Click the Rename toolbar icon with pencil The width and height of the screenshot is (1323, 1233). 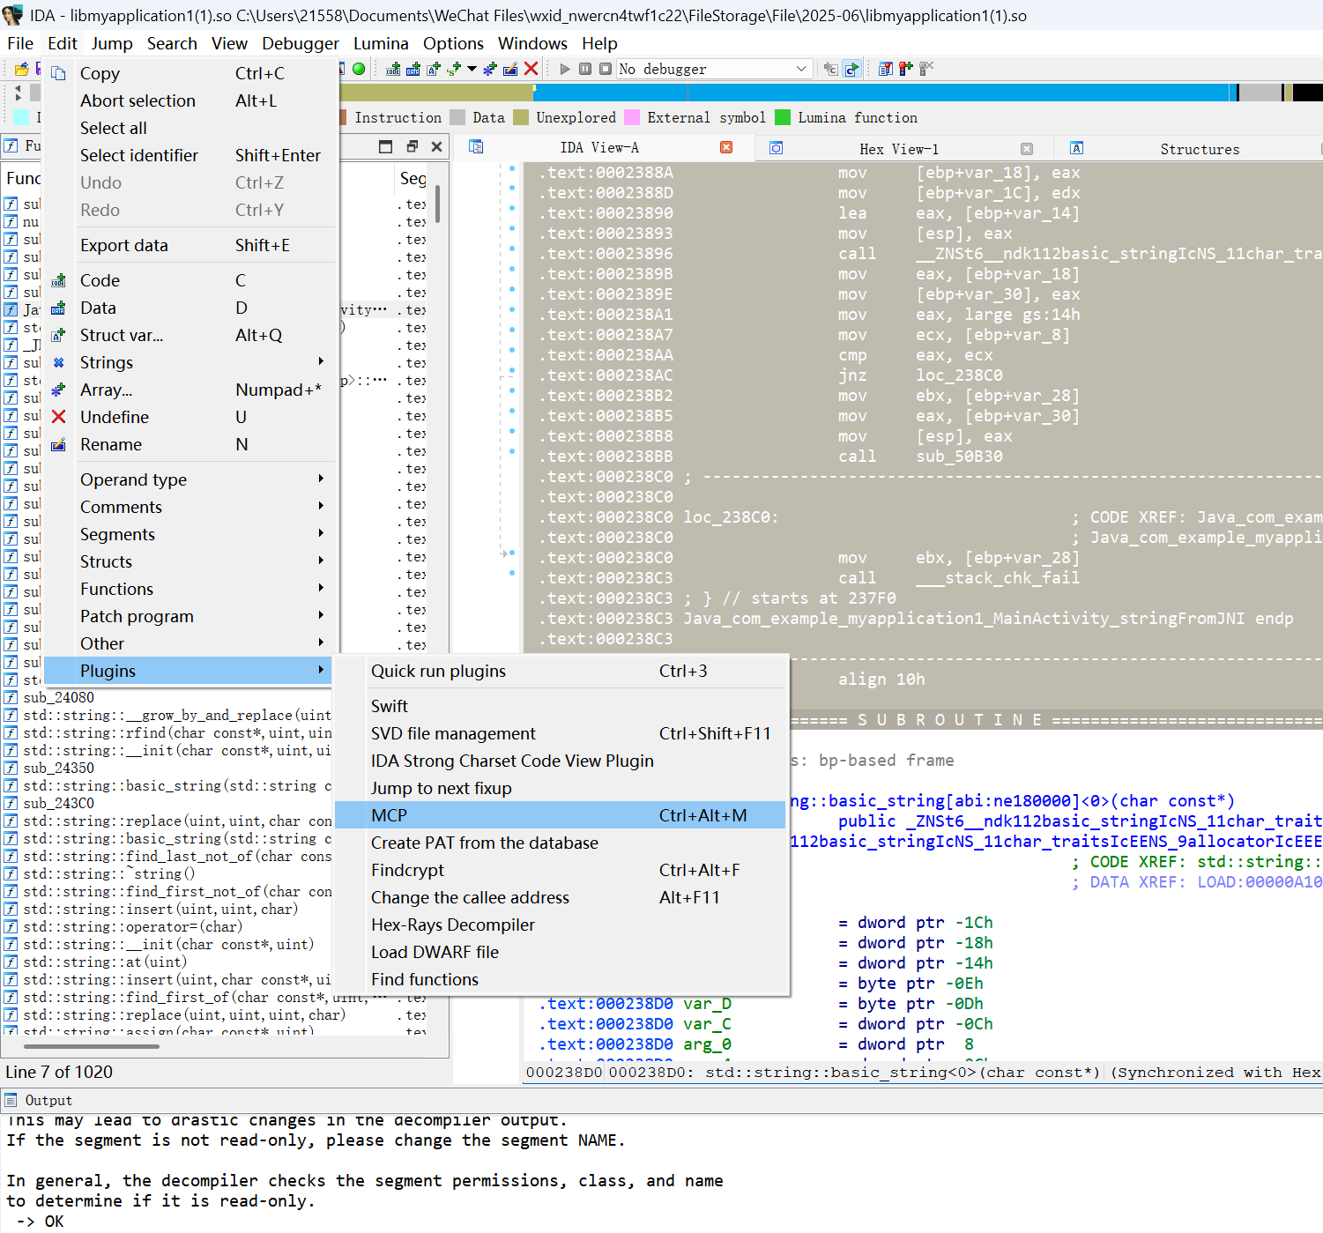coord(510,69)
